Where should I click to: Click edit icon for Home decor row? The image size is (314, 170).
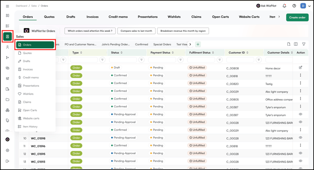coord(300,67)
